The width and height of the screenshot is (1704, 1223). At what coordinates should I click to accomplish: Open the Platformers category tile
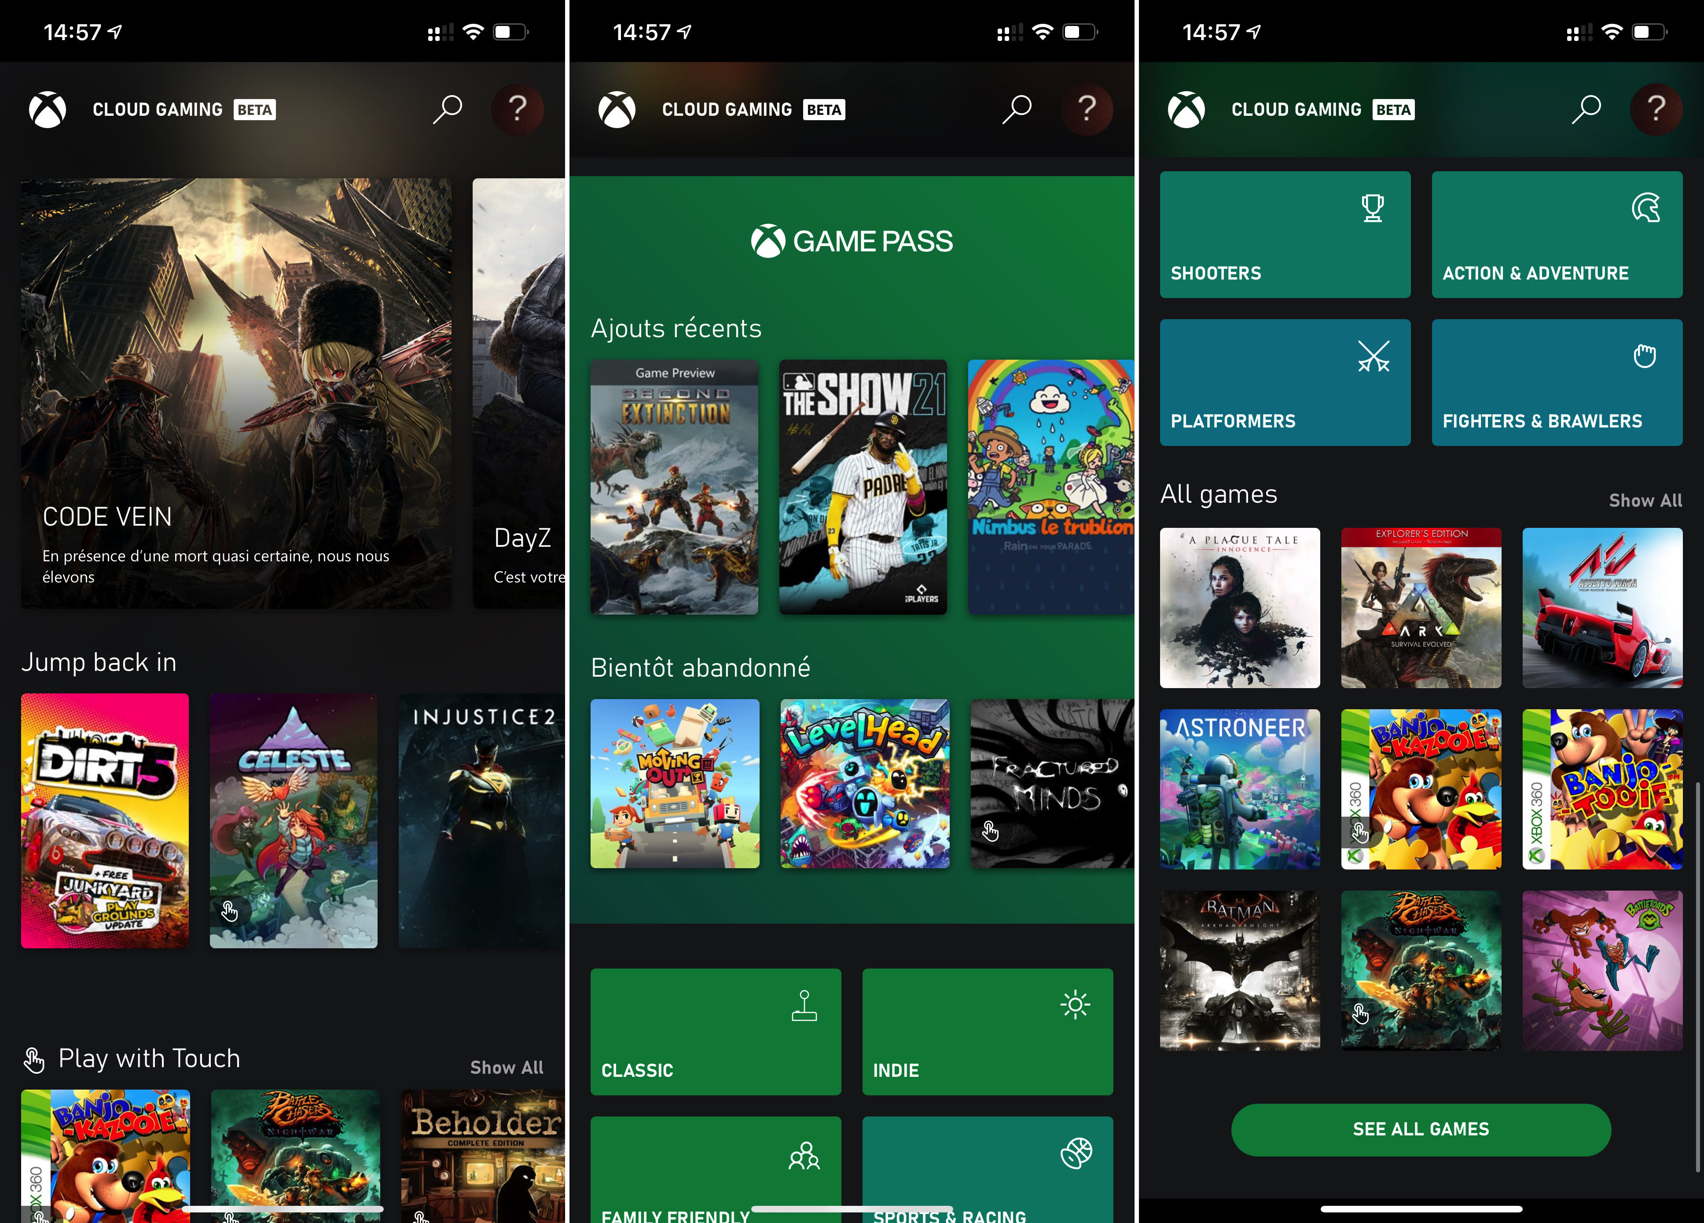(1285, 383)
